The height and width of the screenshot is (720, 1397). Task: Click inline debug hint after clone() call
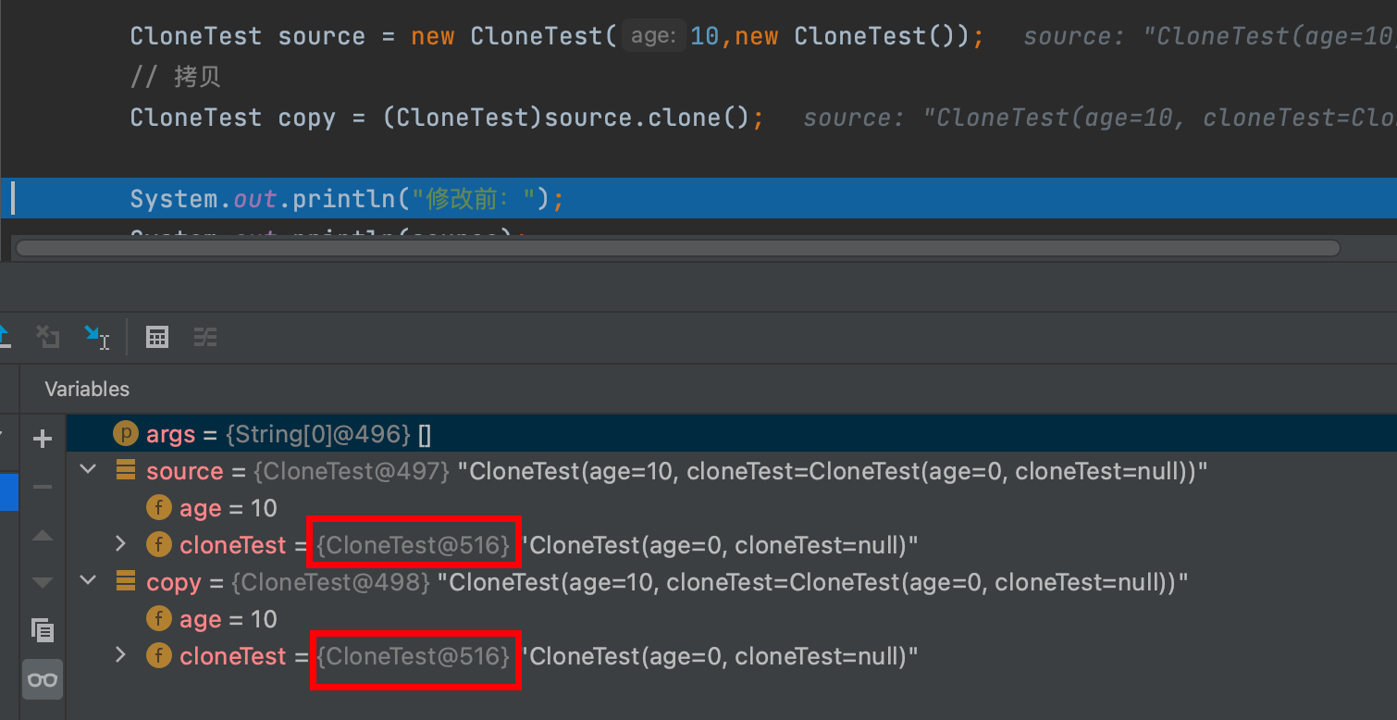pos(1100,118)
